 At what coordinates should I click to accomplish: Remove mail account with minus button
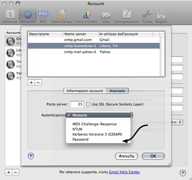(15, 172)
